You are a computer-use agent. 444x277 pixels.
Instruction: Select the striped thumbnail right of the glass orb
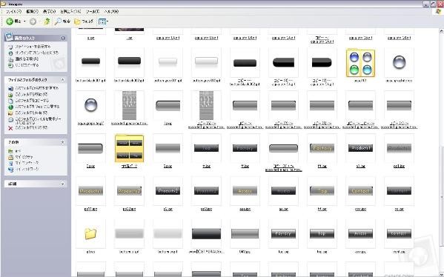pos(129,105)
